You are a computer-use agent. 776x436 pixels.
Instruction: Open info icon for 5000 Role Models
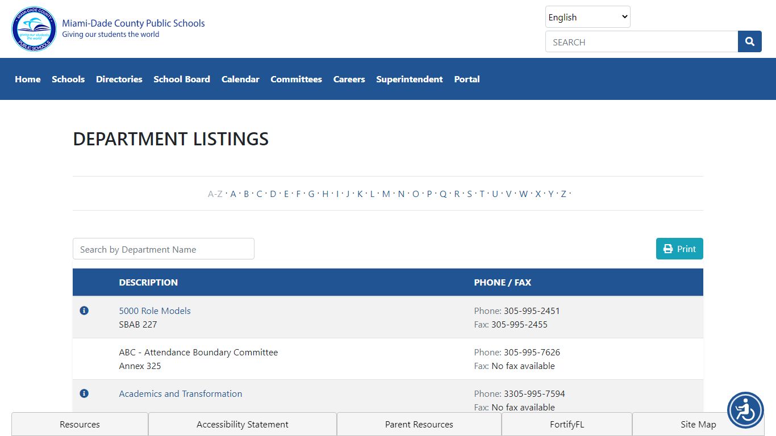[84, 311]
